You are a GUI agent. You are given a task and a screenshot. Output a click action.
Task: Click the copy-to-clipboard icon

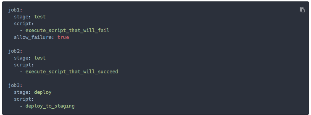[302, 10]
